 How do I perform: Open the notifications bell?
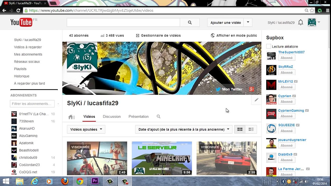[x=300, y=22]
